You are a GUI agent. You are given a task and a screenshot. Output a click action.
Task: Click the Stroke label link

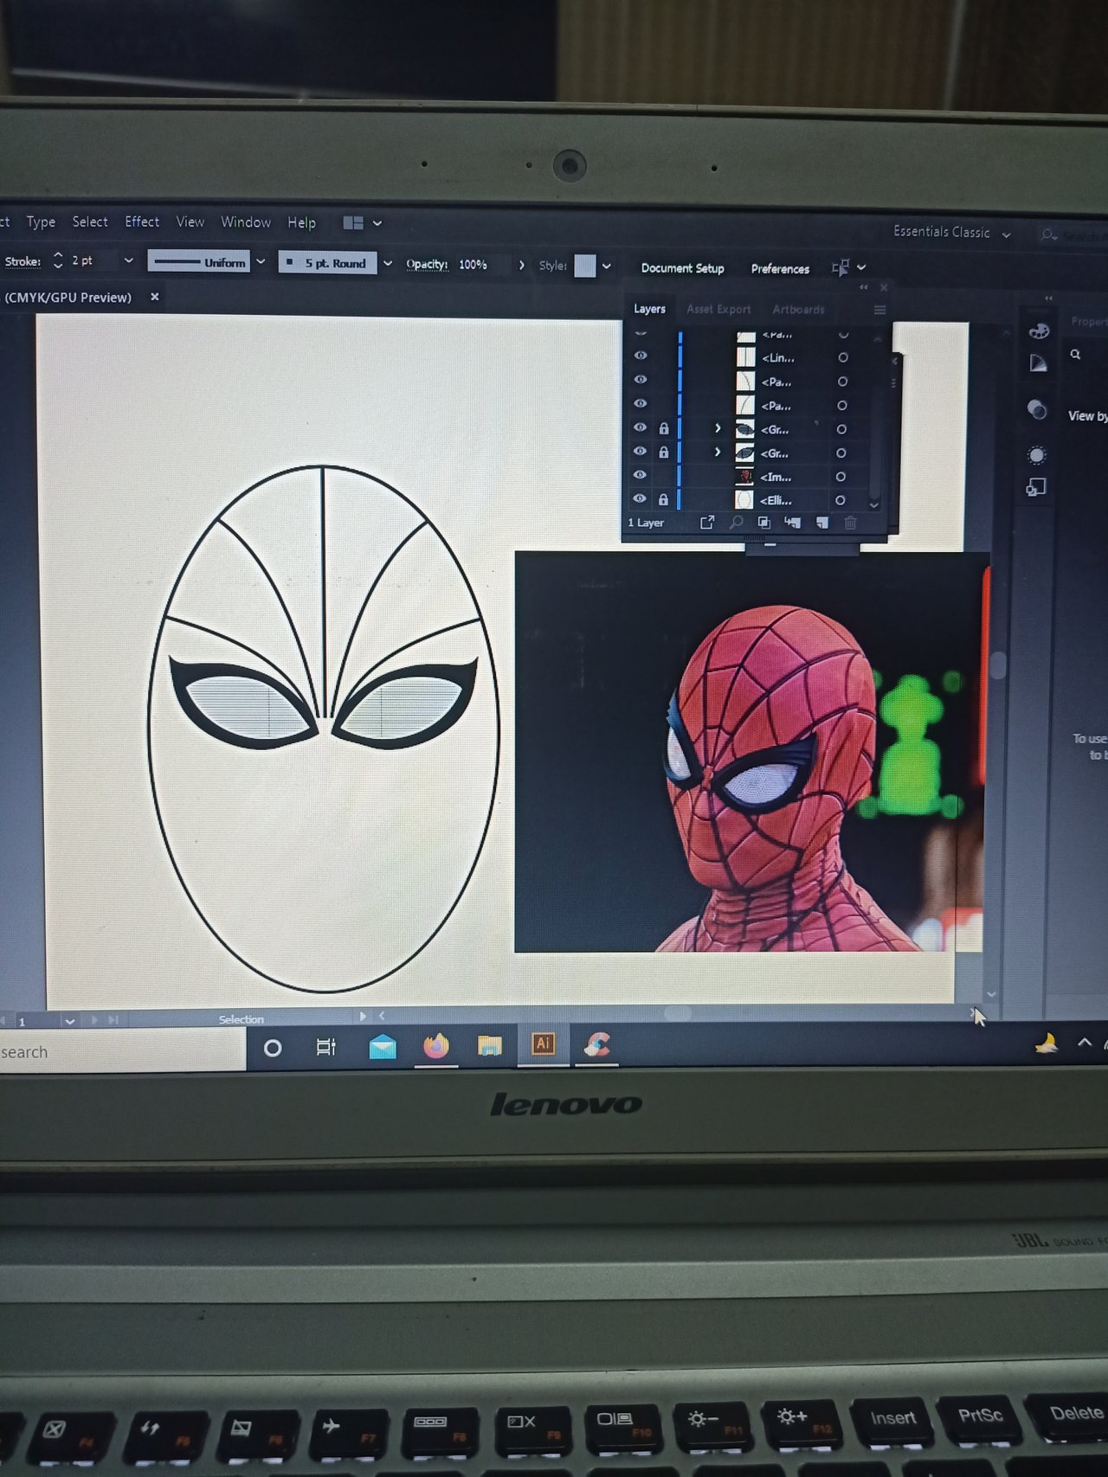pyautogui.click(x=23, y=261)
